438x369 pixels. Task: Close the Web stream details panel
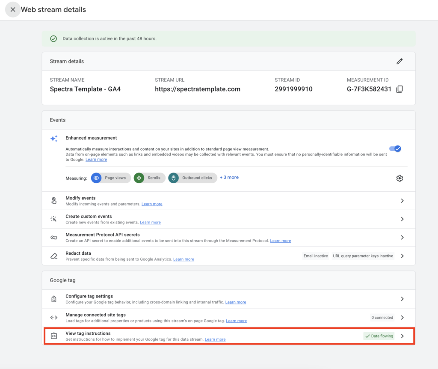click(13, 9)
